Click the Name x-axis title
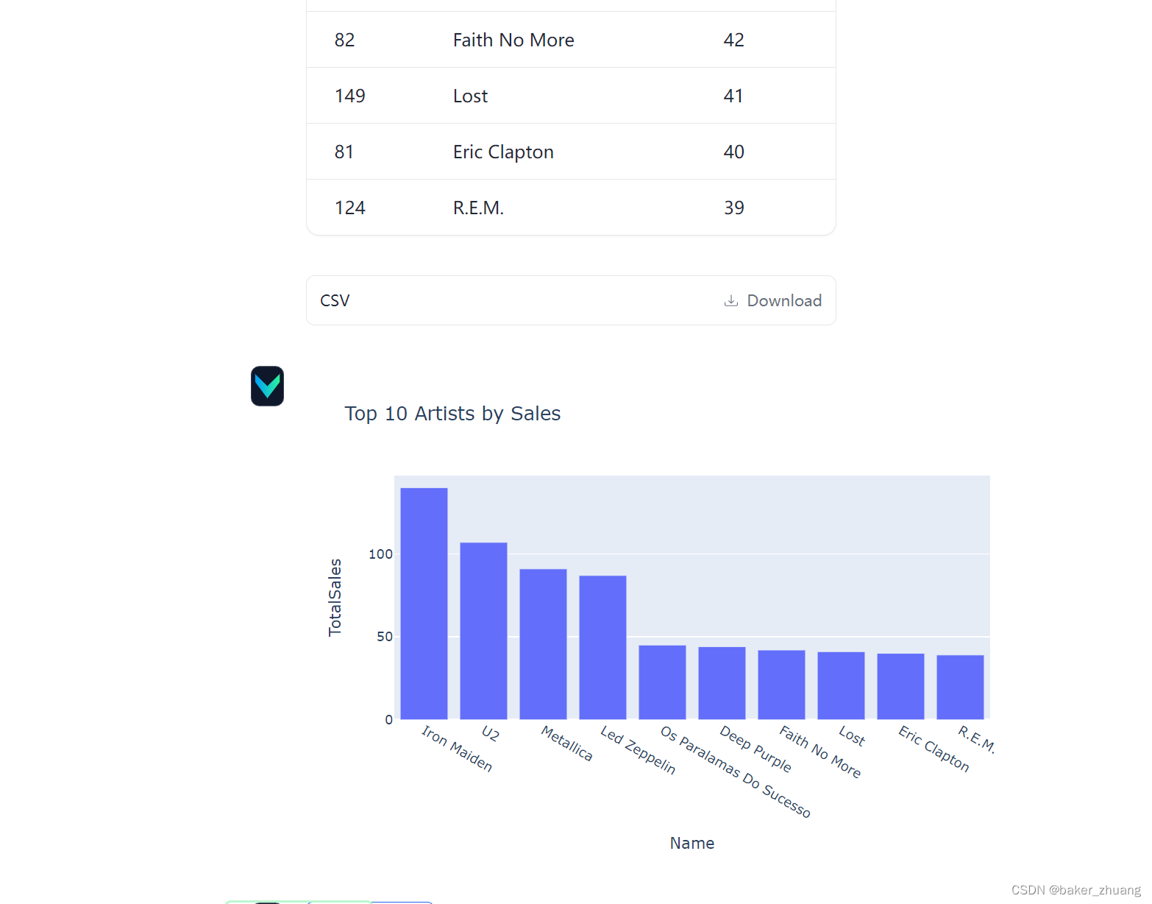1152x904 pixels. [691, 843]
